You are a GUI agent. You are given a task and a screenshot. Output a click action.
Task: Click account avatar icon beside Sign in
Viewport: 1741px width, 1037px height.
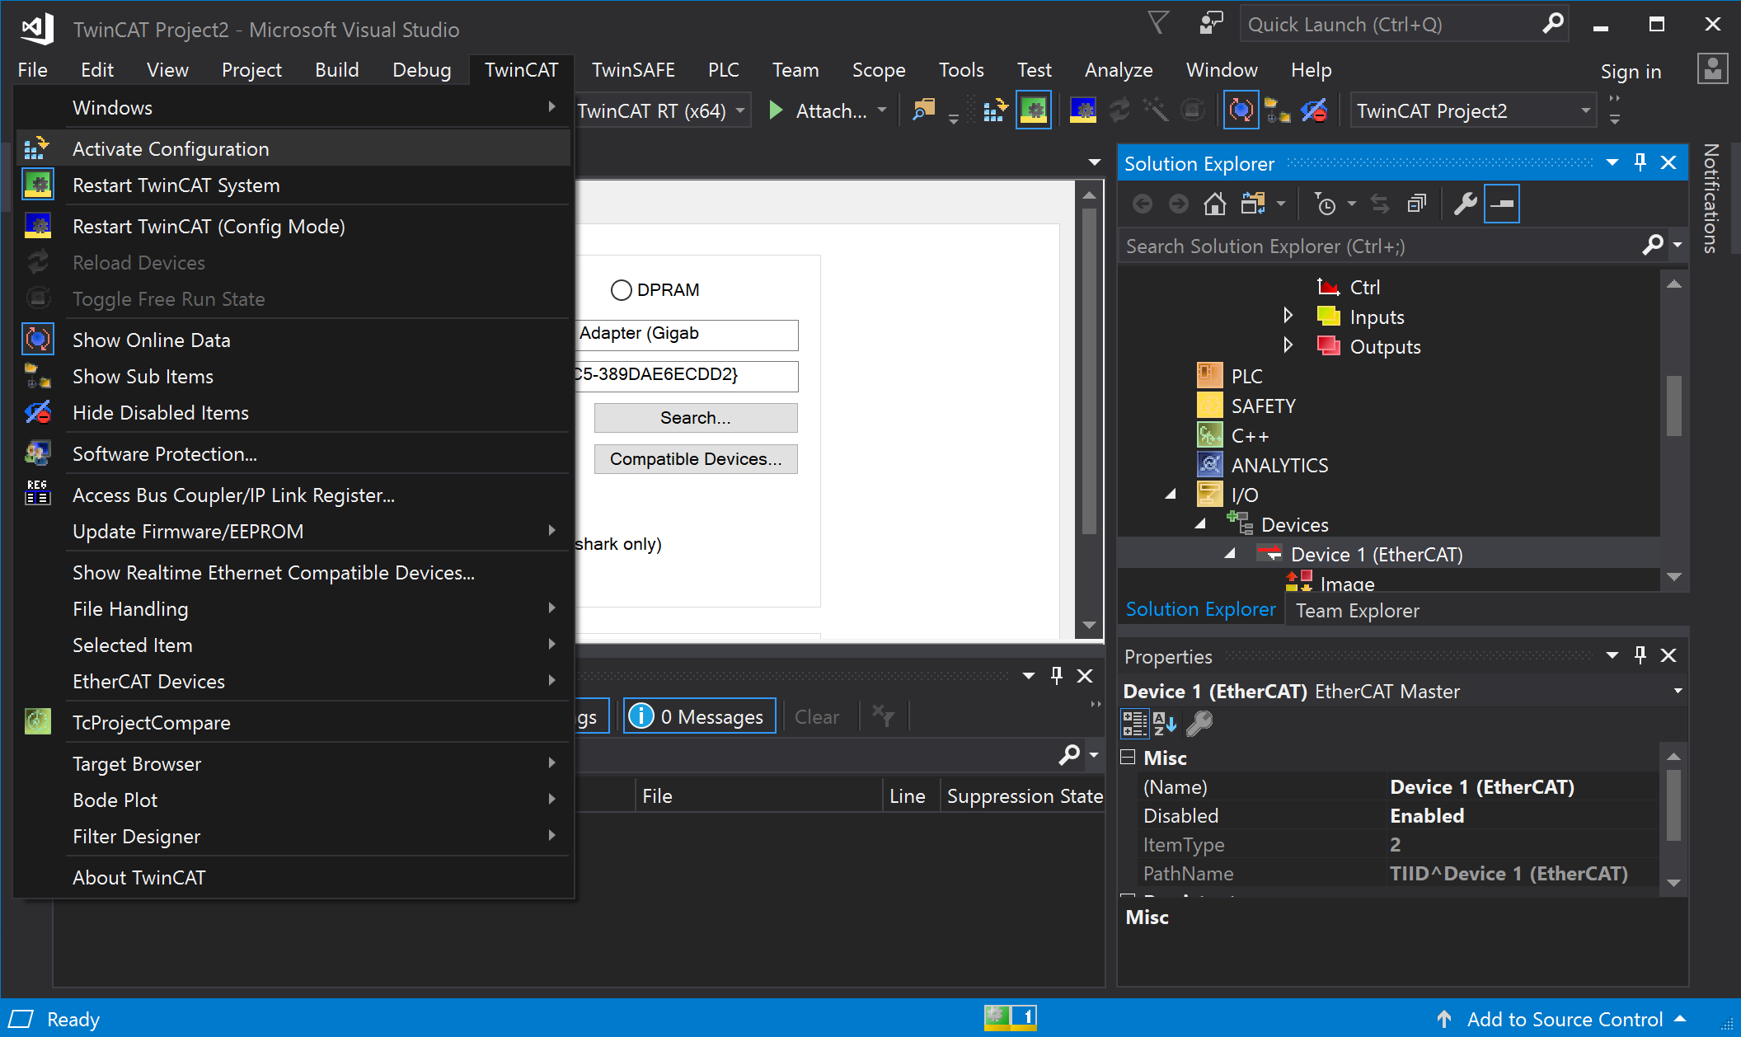[1712, 69]
